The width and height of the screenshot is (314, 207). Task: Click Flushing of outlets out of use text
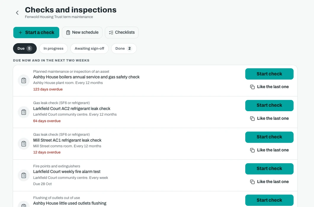click(57, 198)
